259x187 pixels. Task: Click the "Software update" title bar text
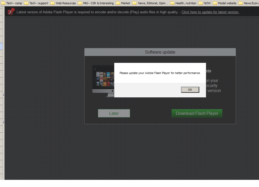(x=160, y=52)
